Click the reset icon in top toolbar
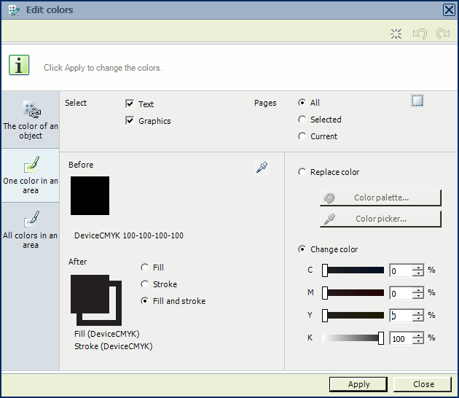The height and width of the screenshot is (398, 459). point(396,33)
